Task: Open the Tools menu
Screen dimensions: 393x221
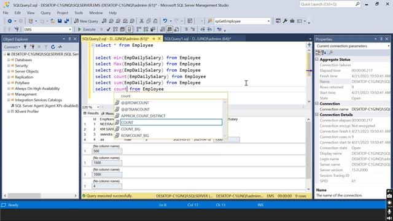Action: (79, 13)
